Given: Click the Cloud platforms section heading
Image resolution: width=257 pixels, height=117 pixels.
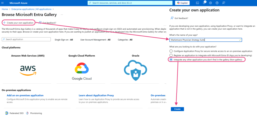Looking at the screenshot, I should pos(11,47).
